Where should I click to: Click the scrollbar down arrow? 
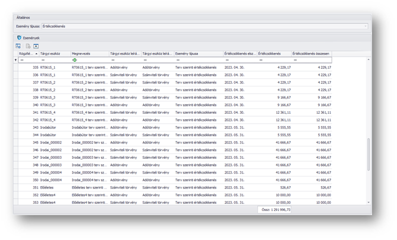tap(368, 203)
